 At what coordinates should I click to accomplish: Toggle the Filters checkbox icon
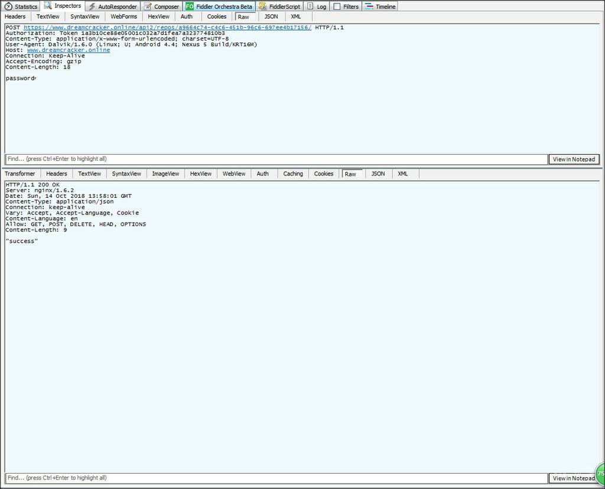(337, 6)
